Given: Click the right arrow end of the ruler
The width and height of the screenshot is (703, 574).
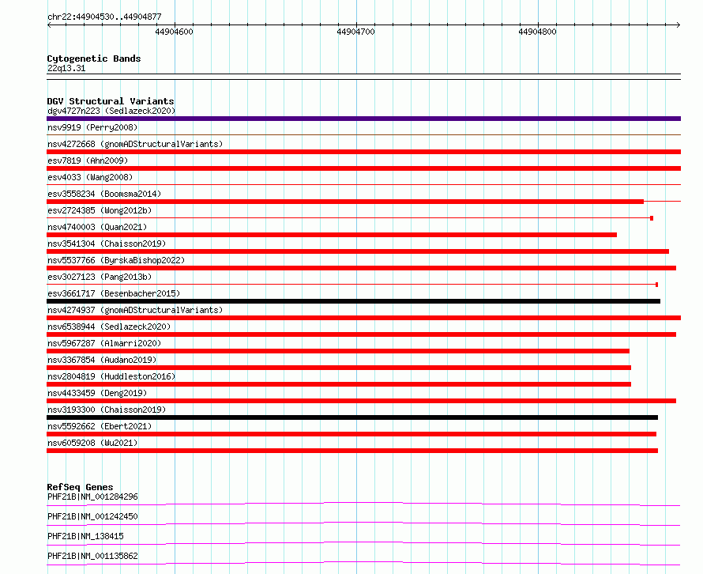Looking at the screenshot, I should click(679, 25).
